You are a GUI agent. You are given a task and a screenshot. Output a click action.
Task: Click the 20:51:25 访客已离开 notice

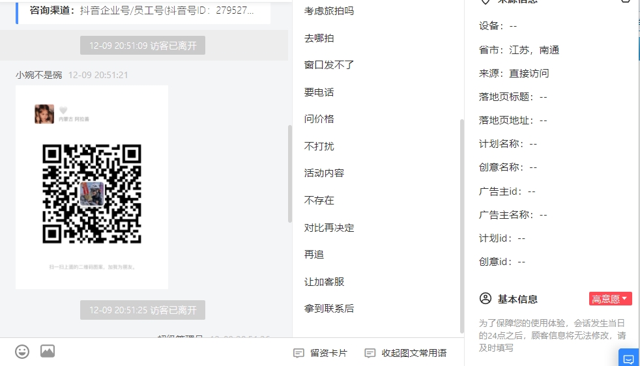pos(143,310)
